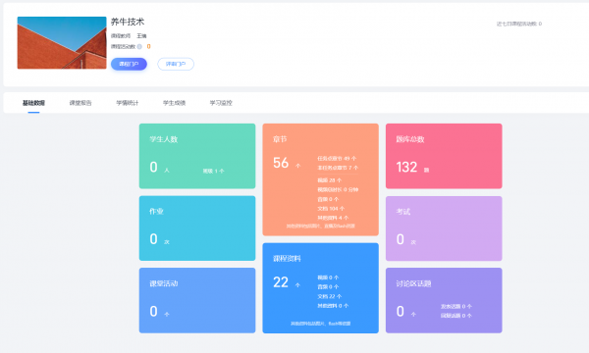The width and height of the screenshot is (589, 353).
Task: Click the course teacher name 王瑞
Action: [141, 36]
